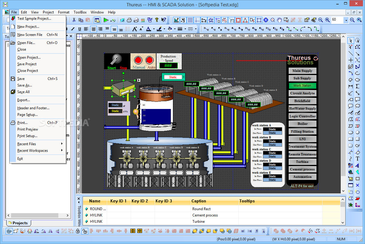Open the highlight pen color dropdown arrow
Viewport: 365px width, 244px height.
(x=164, y=29)
